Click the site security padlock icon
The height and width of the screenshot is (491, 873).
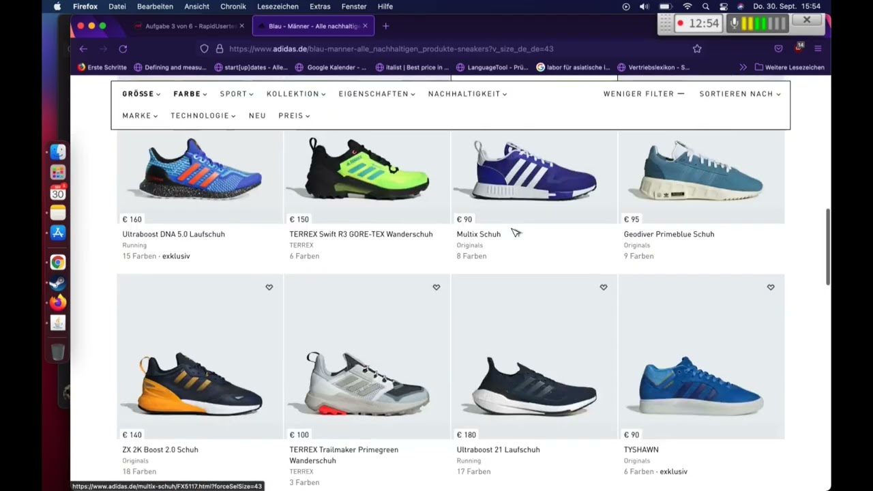[220, 49]
